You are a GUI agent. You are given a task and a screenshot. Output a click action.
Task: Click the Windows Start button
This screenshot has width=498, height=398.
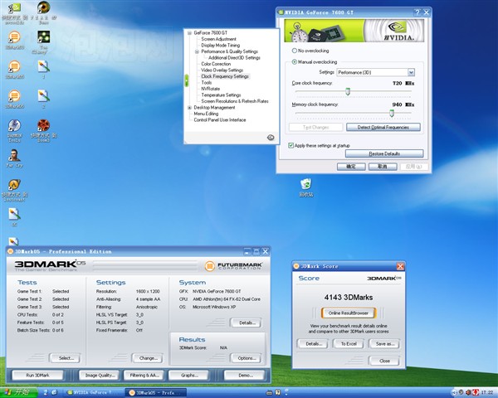(19, 392)
